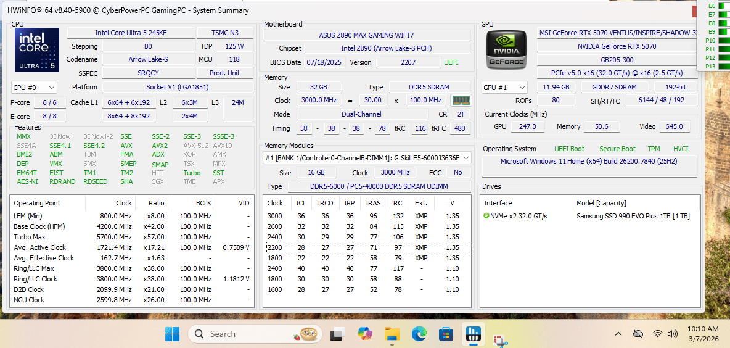Open Task View from the taskbar
The width and height of the screenshot is (730, 348).
[337, 334]
